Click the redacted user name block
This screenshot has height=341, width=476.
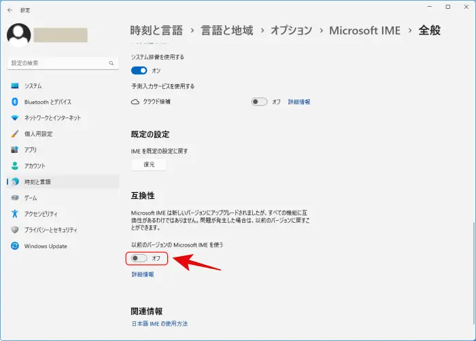pos(61,35)
